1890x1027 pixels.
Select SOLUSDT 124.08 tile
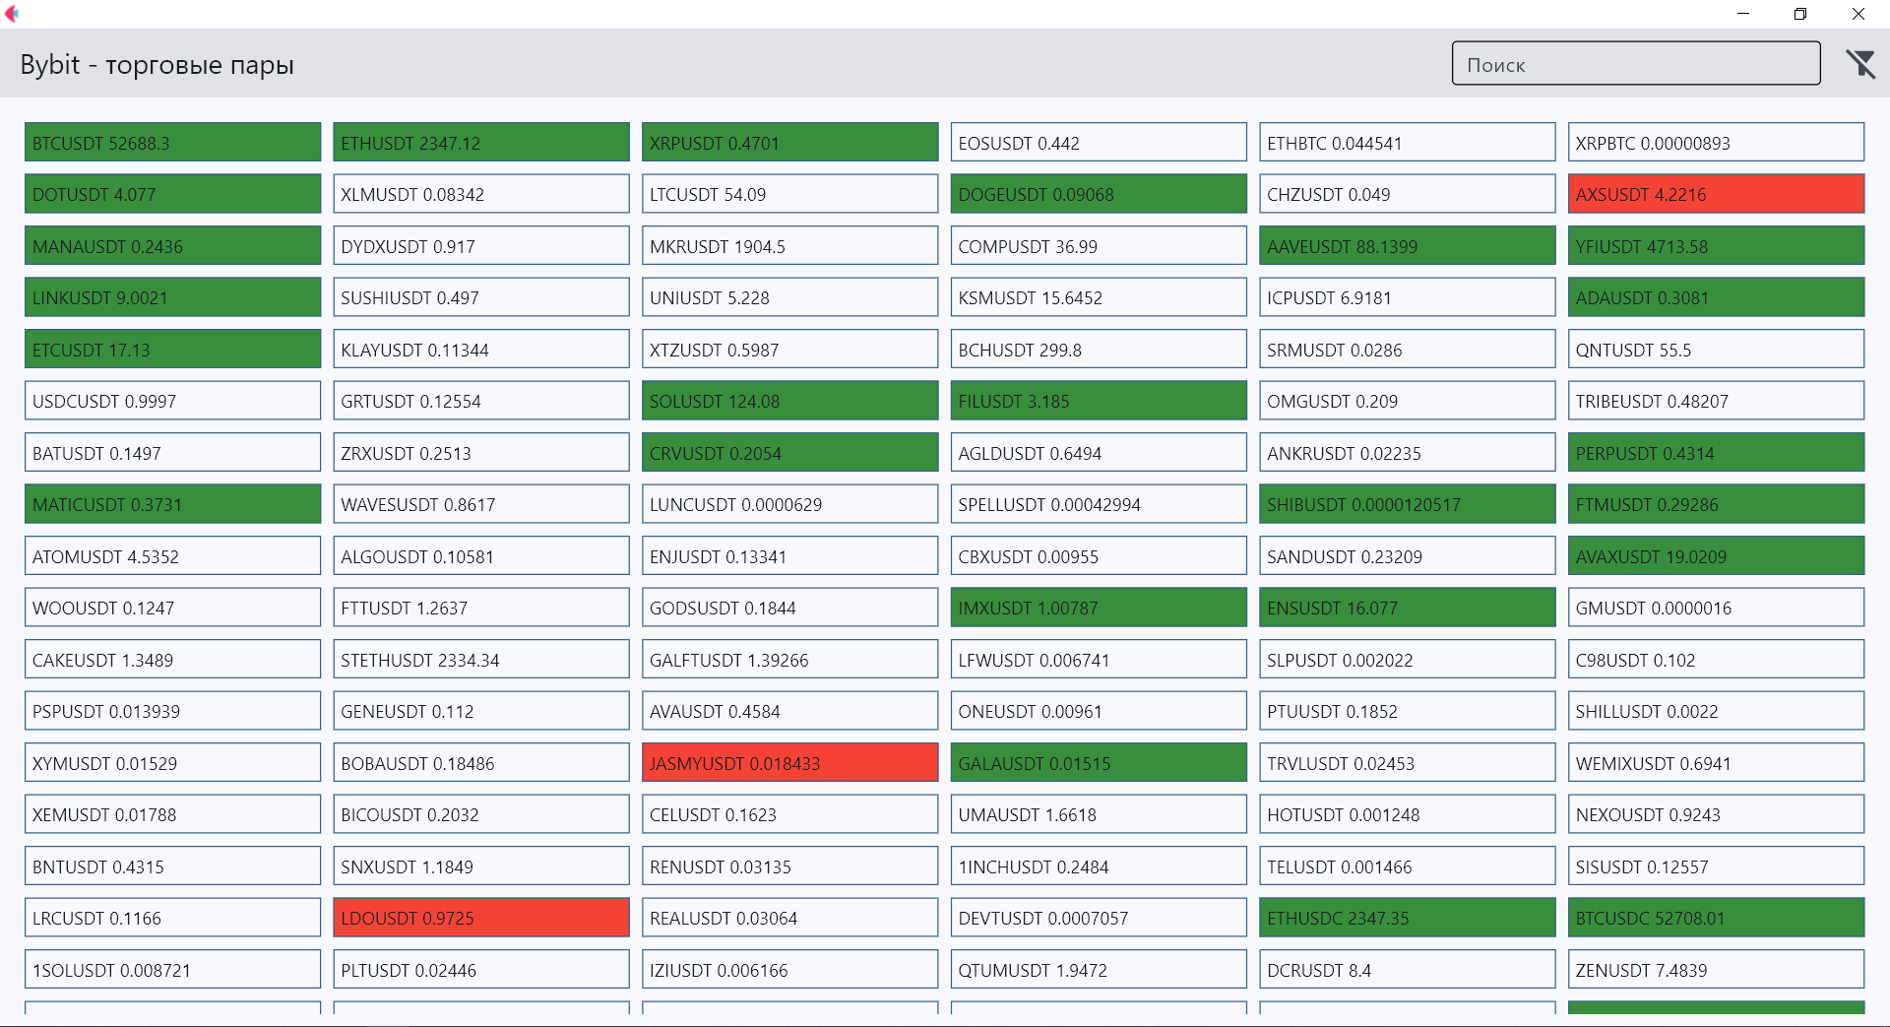click(789, 401)
